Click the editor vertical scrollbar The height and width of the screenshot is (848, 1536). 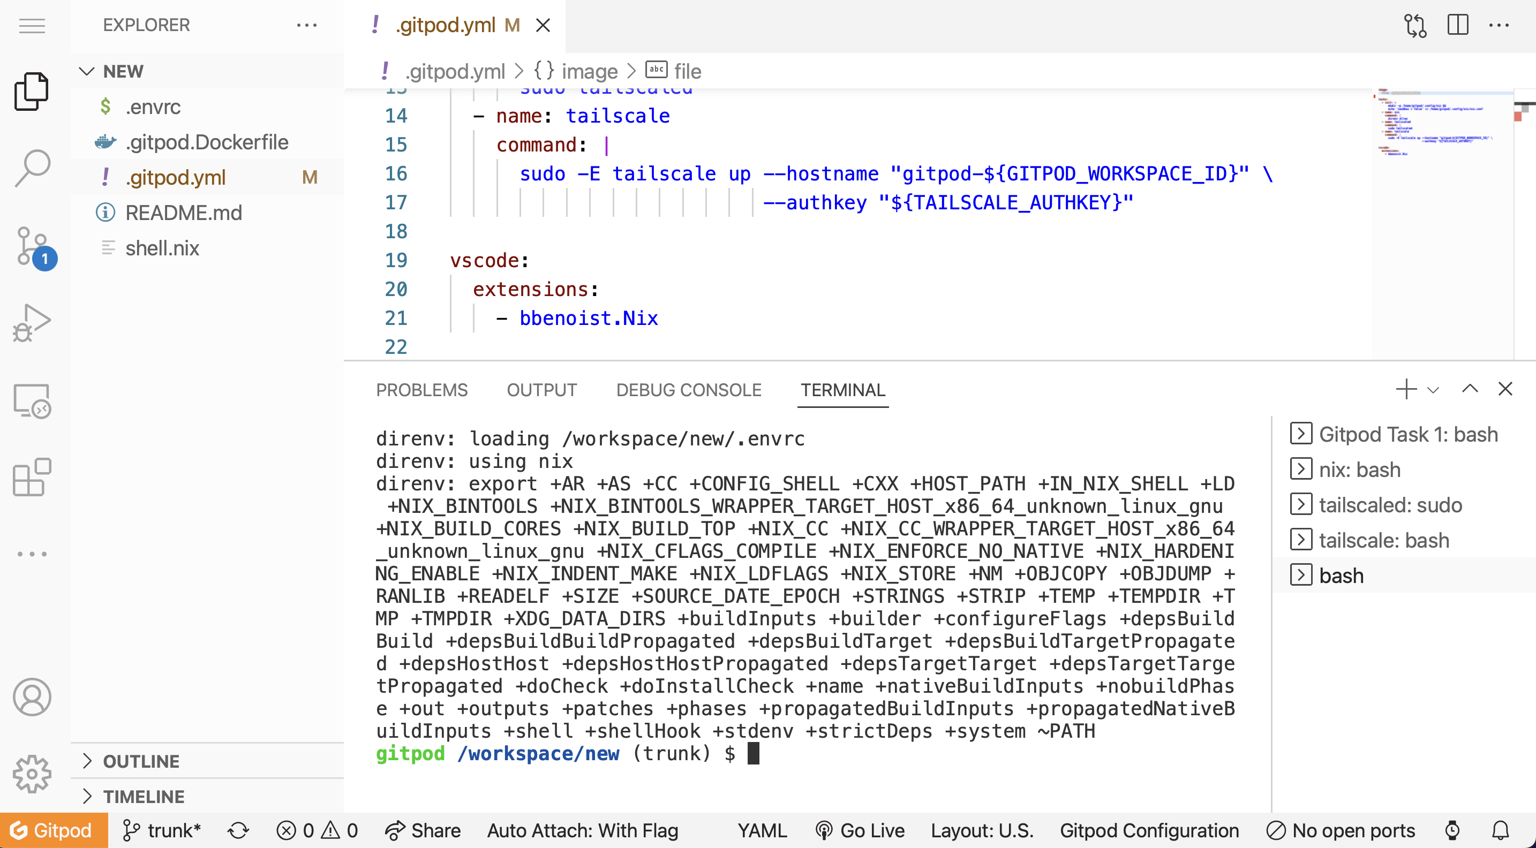1524,223
